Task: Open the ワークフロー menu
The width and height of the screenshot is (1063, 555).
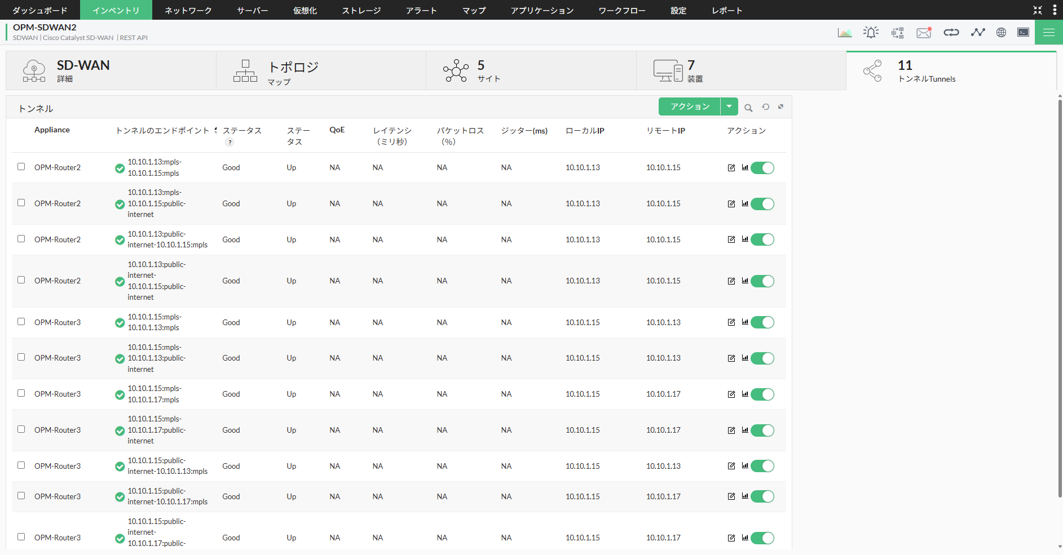Action: 622,10
